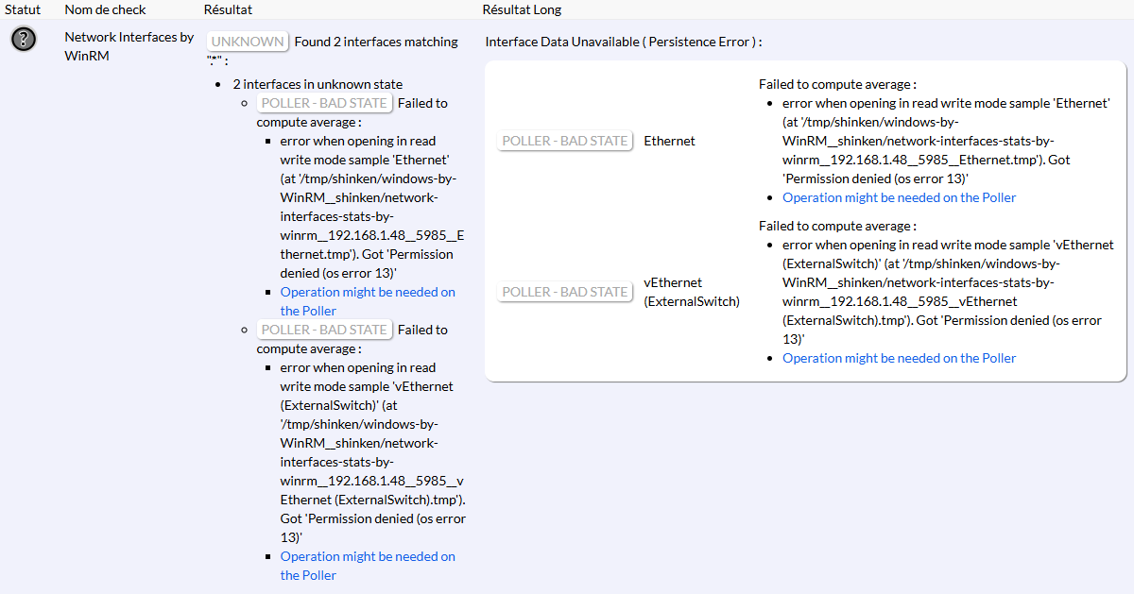
Task: Click the Interface Data Unavailable heading
Action: [x=623, y=42]
